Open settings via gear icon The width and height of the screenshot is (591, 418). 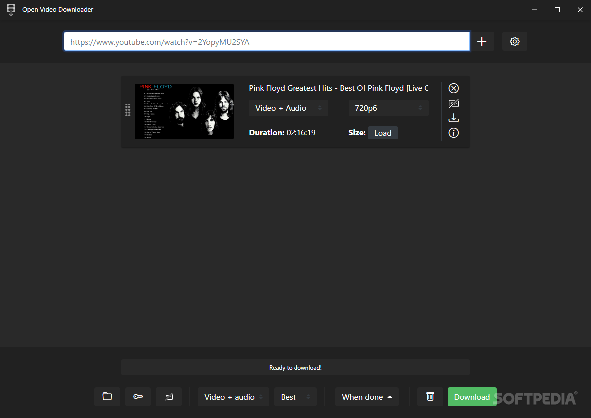[514, 41]
